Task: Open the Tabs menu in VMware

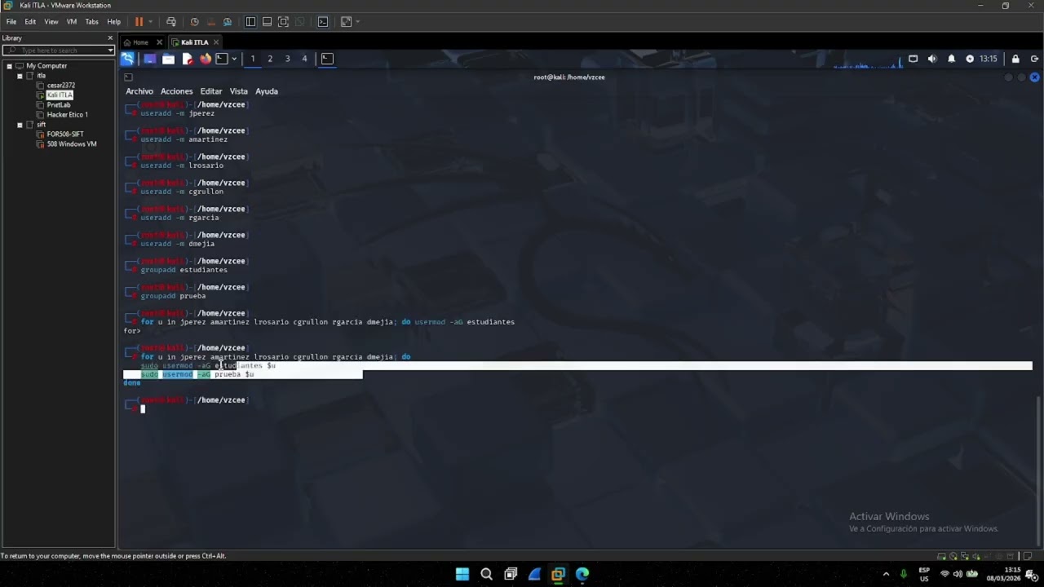Action: click(x=92, y=22)
